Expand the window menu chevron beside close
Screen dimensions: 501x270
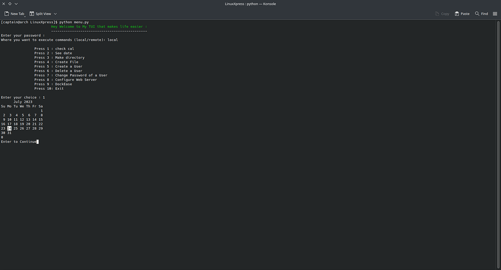pos(16,4)
